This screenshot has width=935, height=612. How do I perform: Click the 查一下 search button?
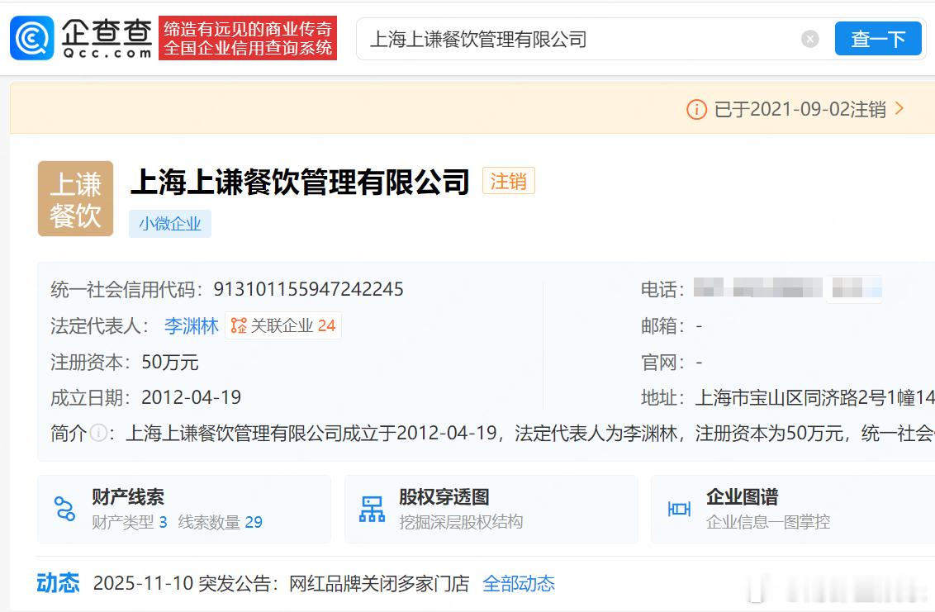[878, 39]
